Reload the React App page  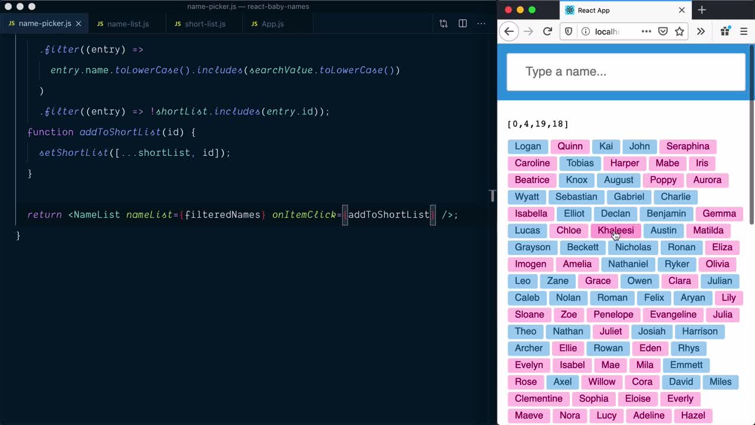coord(547,31)
